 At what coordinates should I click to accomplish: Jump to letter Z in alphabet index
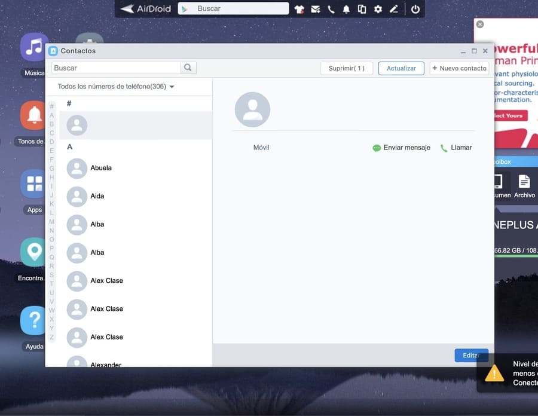(x=52, y=337)
